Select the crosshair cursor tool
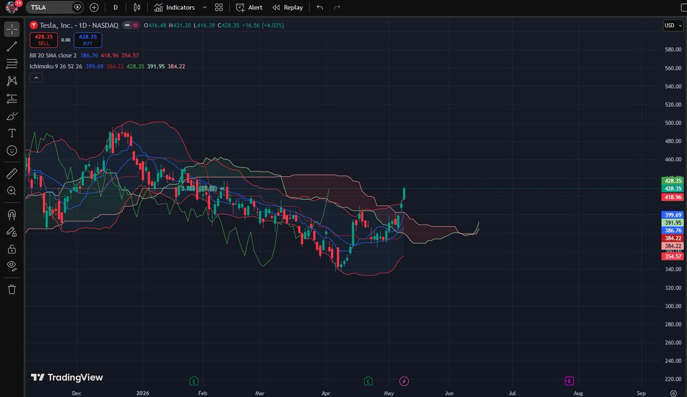 tap(12, 29)
